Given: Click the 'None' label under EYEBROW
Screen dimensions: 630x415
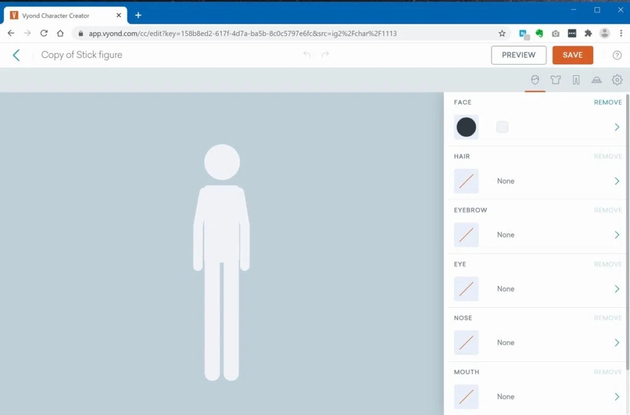Looking at the screenshot, I should (506, 235).
